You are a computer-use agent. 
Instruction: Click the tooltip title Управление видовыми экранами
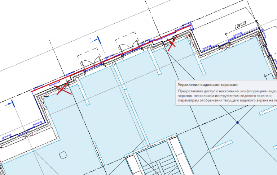click(x=208, y=85)
